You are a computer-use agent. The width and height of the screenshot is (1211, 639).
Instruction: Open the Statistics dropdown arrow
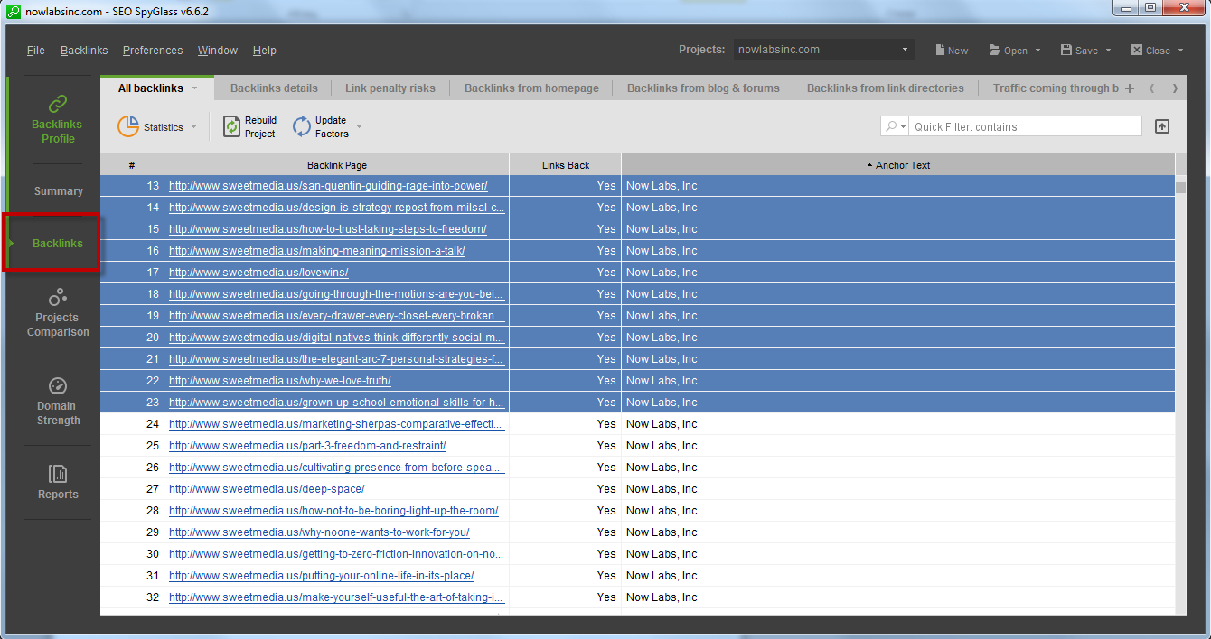[x=193, y=127]
